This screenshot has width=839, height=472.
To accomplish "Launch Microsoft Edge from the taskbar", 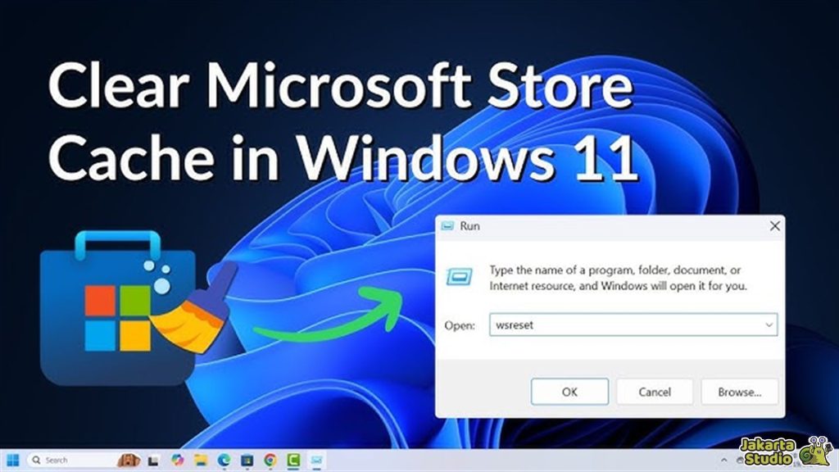I will tap(224, 460).
